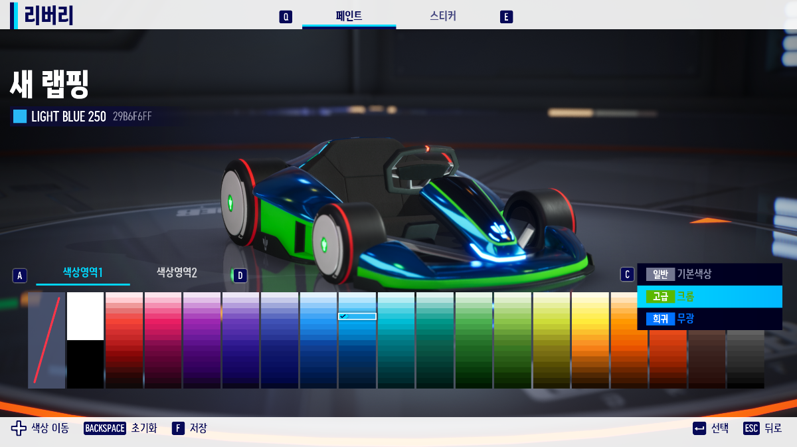Click the LIGHT BLUE 250 color preview square
797x447 pixels.
click(20, 116)
